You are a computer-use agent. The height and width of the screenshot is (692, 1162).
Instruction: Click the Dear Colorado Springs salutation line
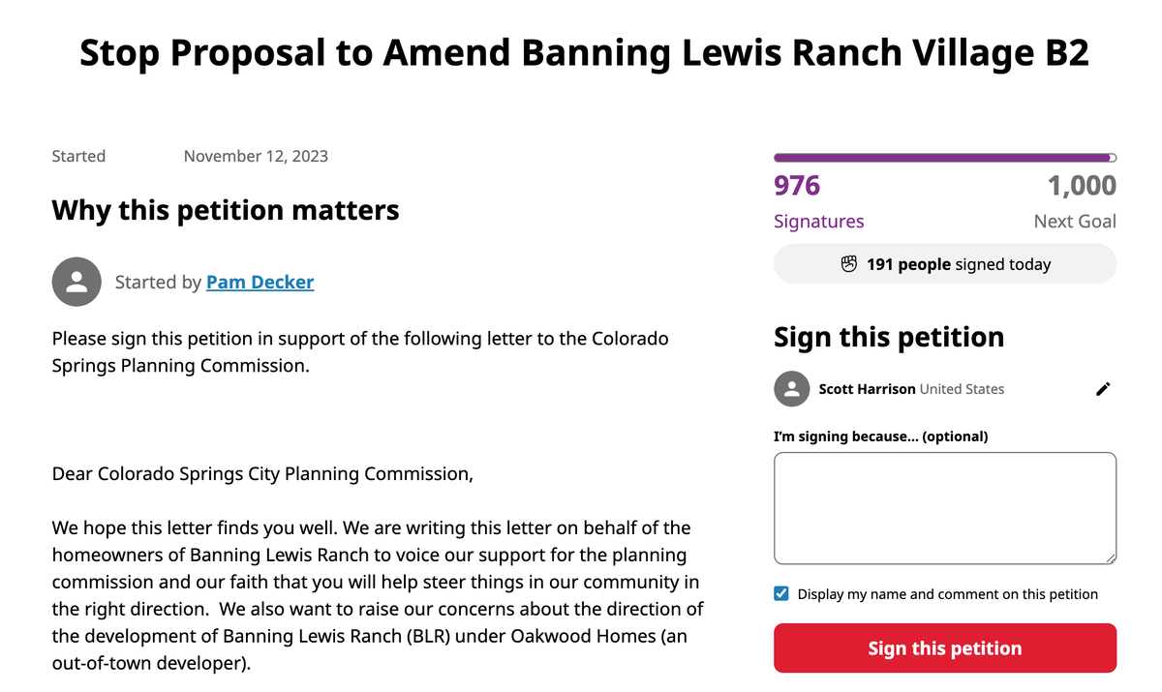coord(263,474)
